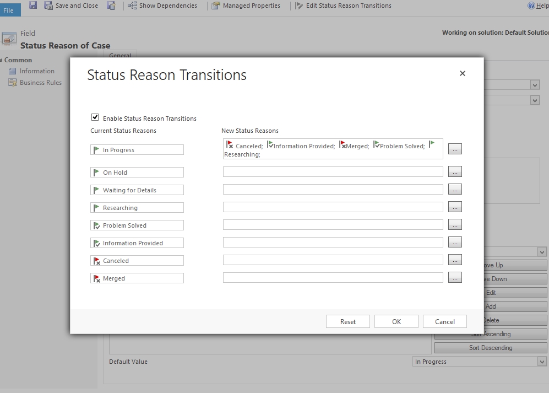This screenshot has width=549, height=393.
Task: Open Business Rules in left navigation
Action: click(x=40, y=83)
